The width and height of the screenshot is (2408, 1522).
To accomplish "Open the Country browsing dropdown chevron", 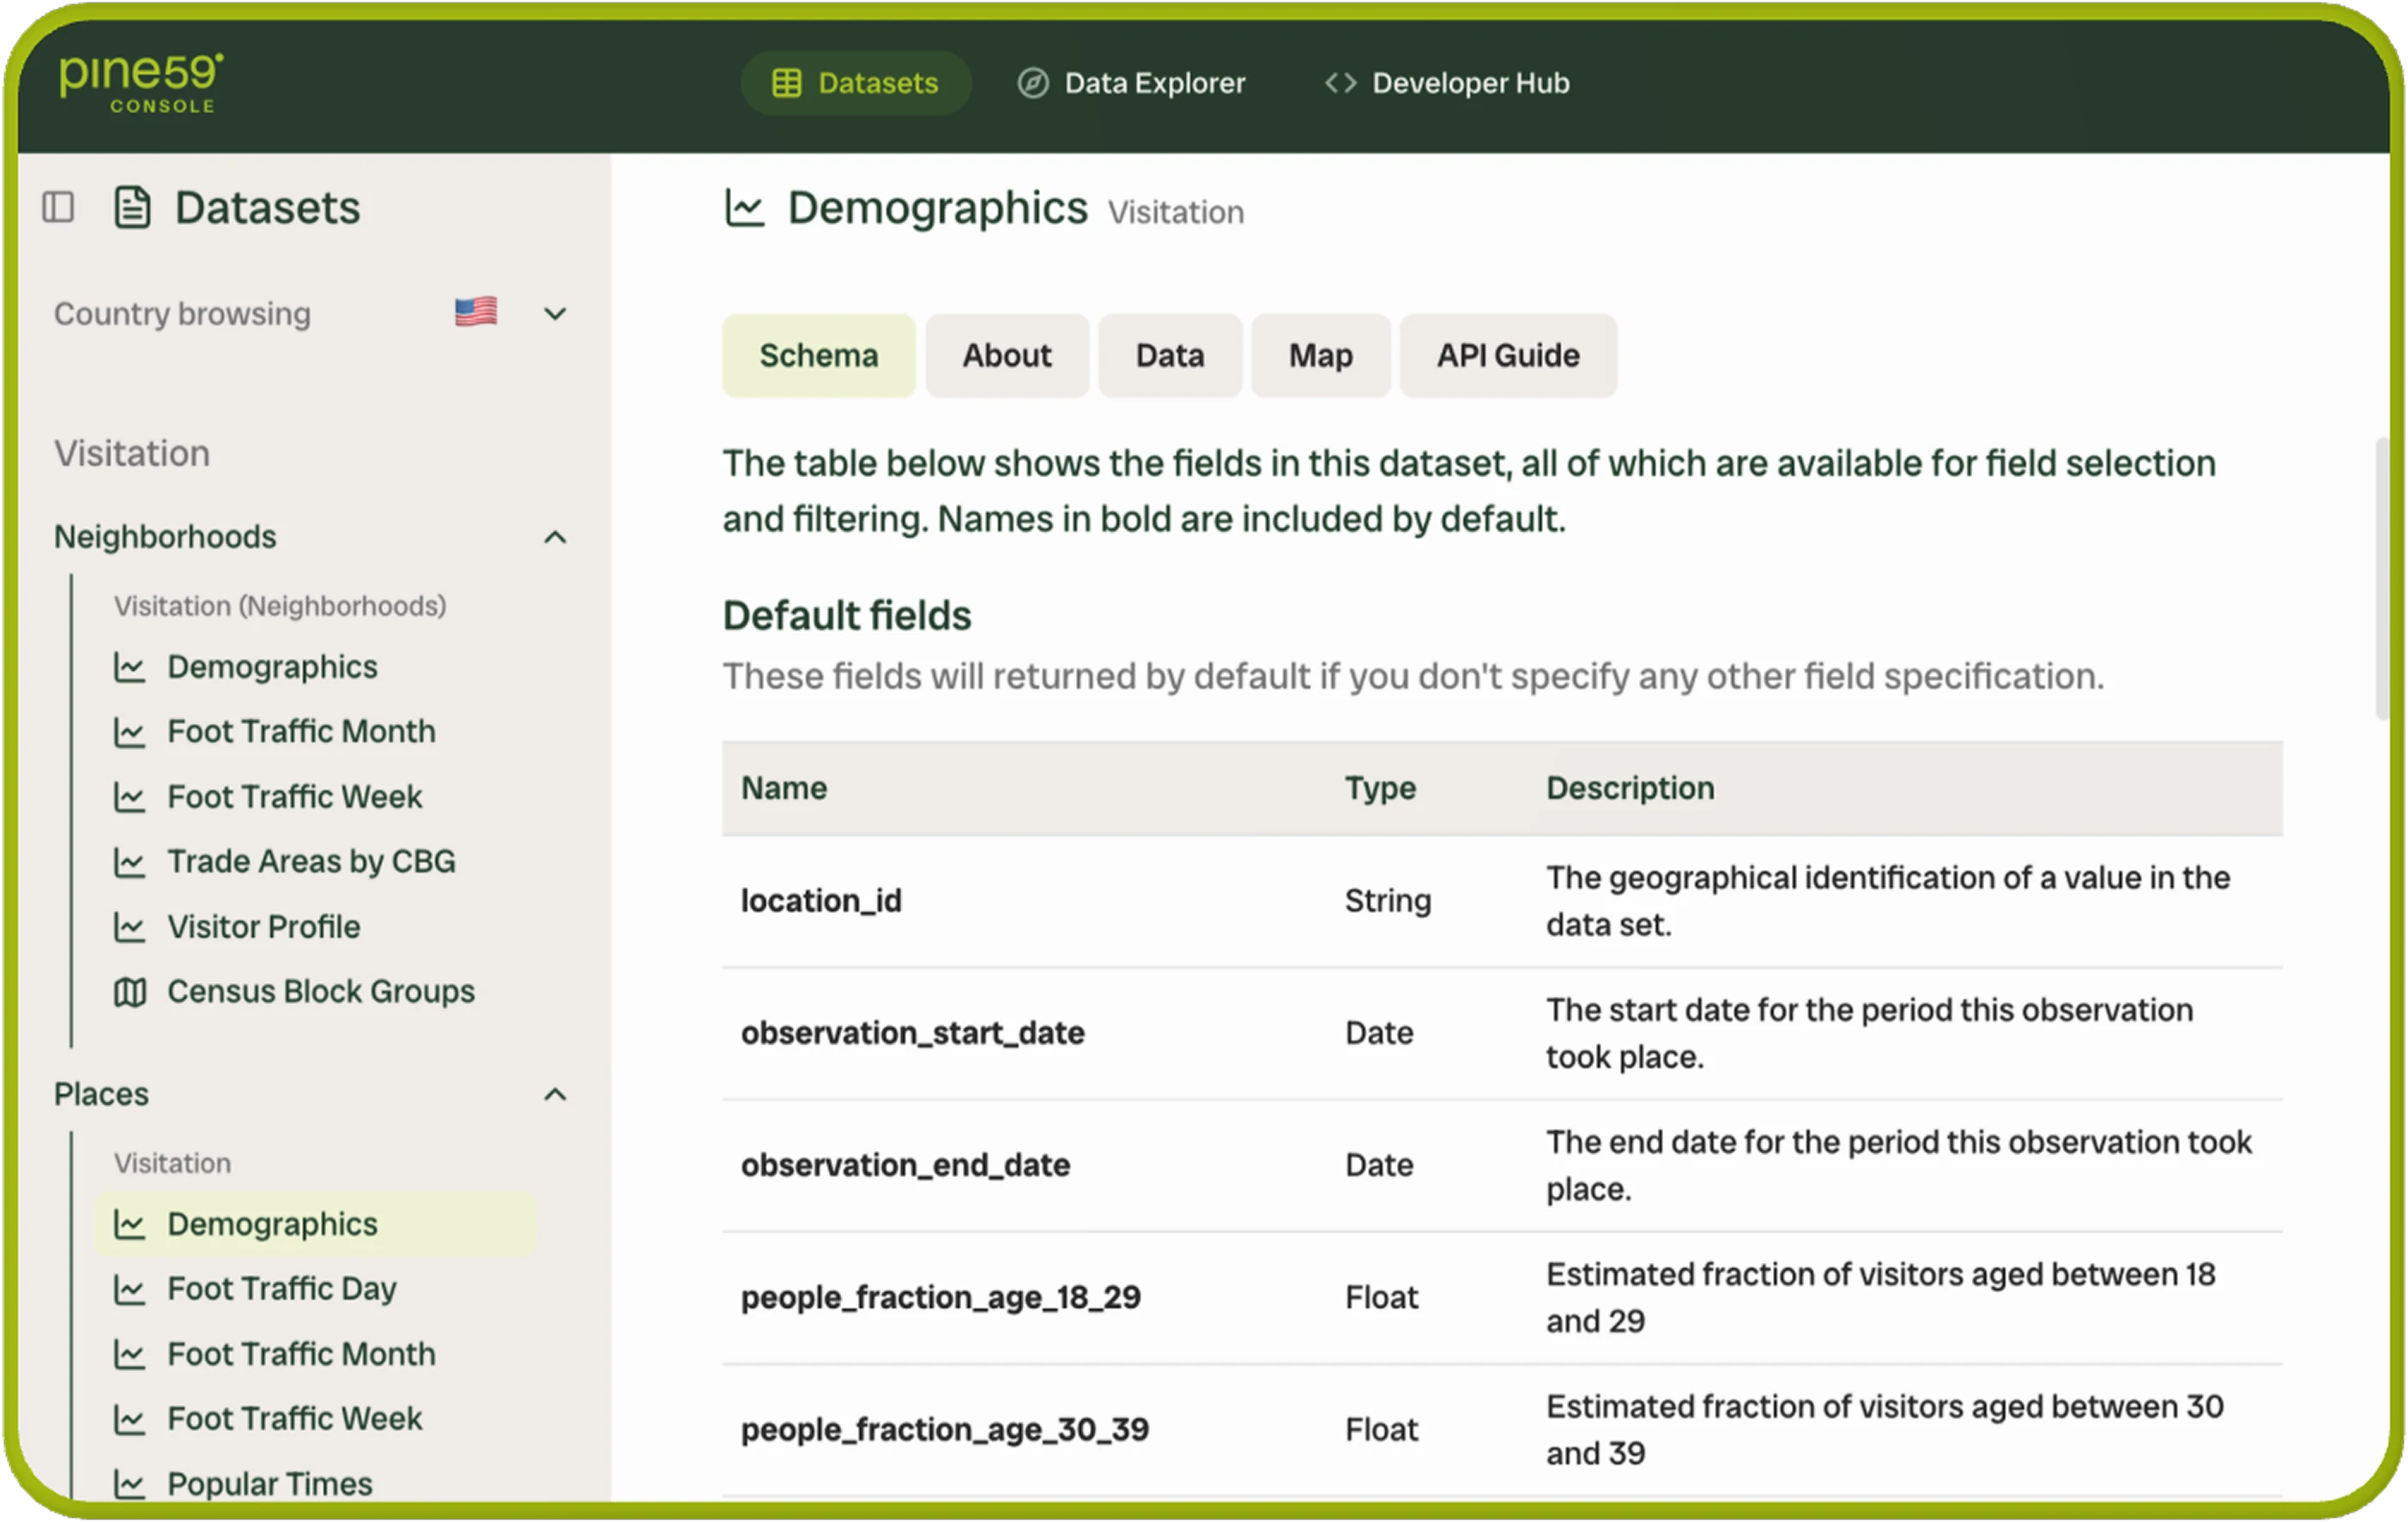I will pyautogui.click(x=555, y=314).
